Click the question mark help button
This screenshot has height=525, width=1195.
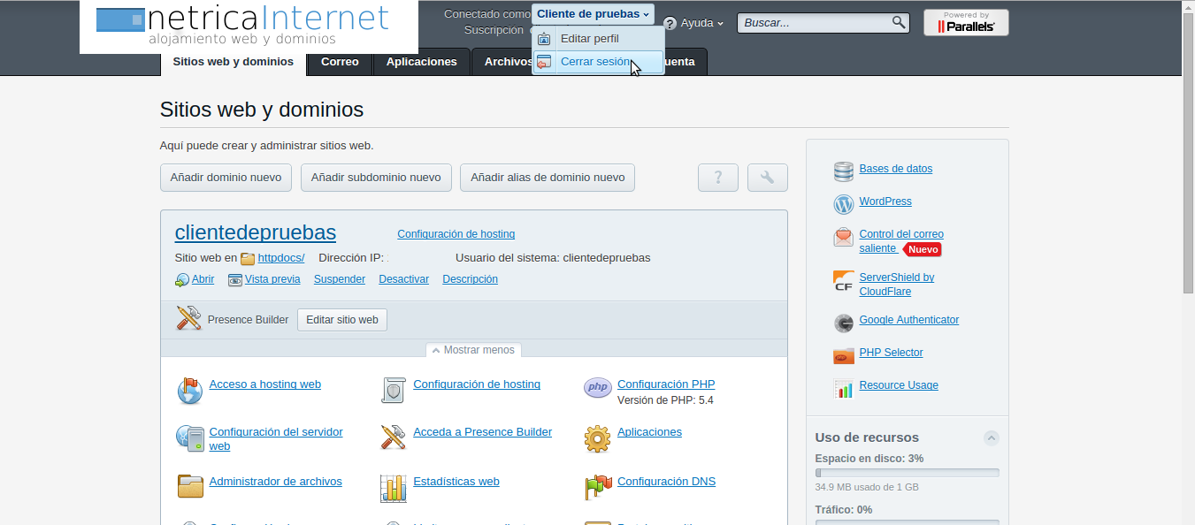717,178
